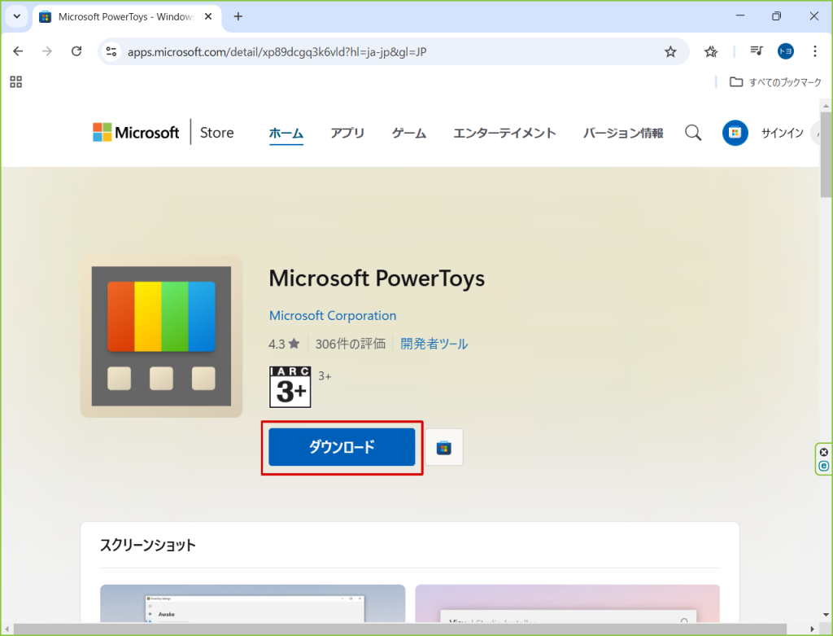Click the sign-in account avatar icon
Viewport: 833px width, 636px height.
(735, 133)
